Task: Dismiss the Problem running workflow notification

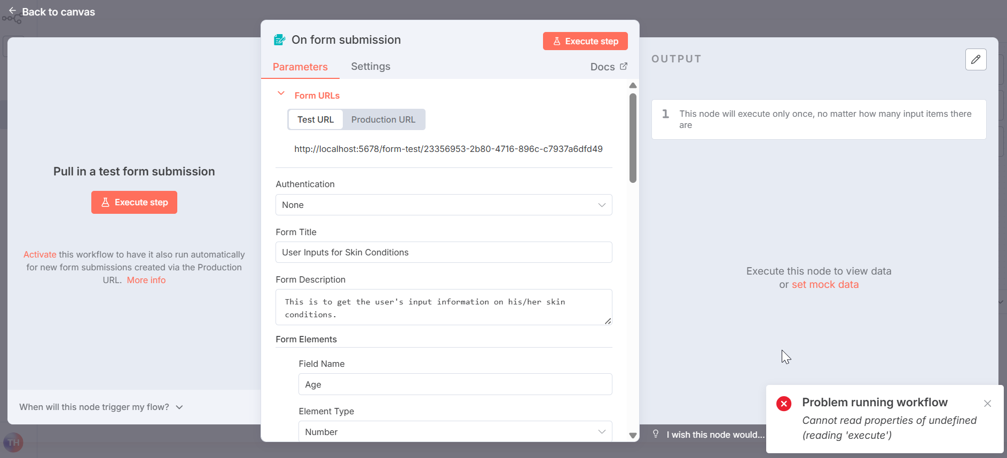Action: (987, 404)
